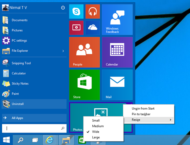Open the Skype tile

[76, 12]
